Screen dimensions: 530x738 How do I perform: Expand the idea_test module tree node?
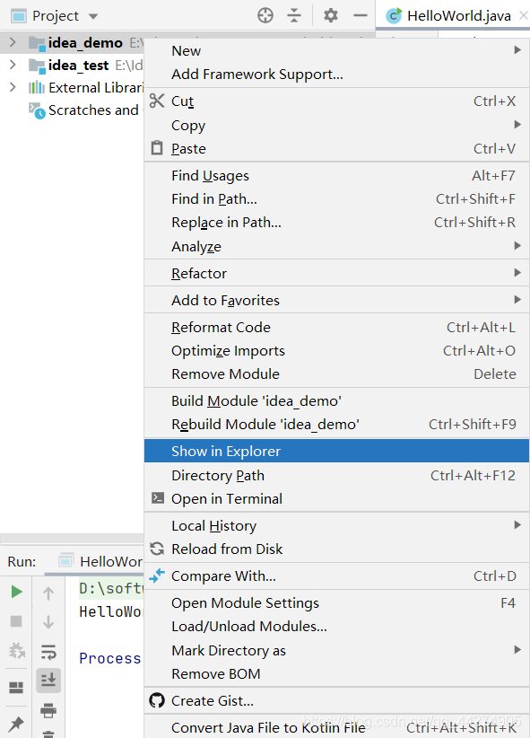coord(13,65)
